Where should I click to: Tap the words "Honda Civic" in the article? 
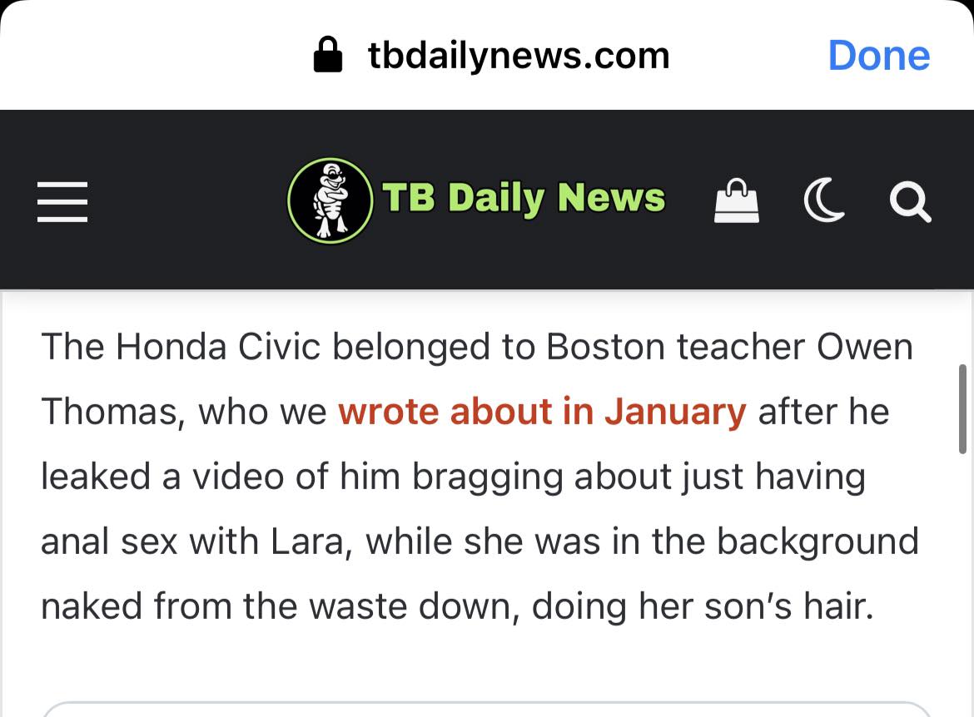click(x=218, y=347)
